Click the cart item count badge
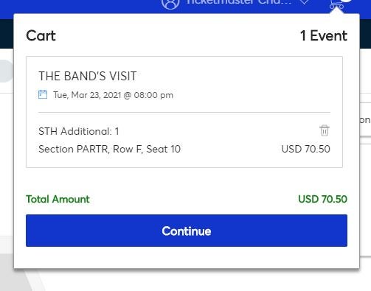 347,1
